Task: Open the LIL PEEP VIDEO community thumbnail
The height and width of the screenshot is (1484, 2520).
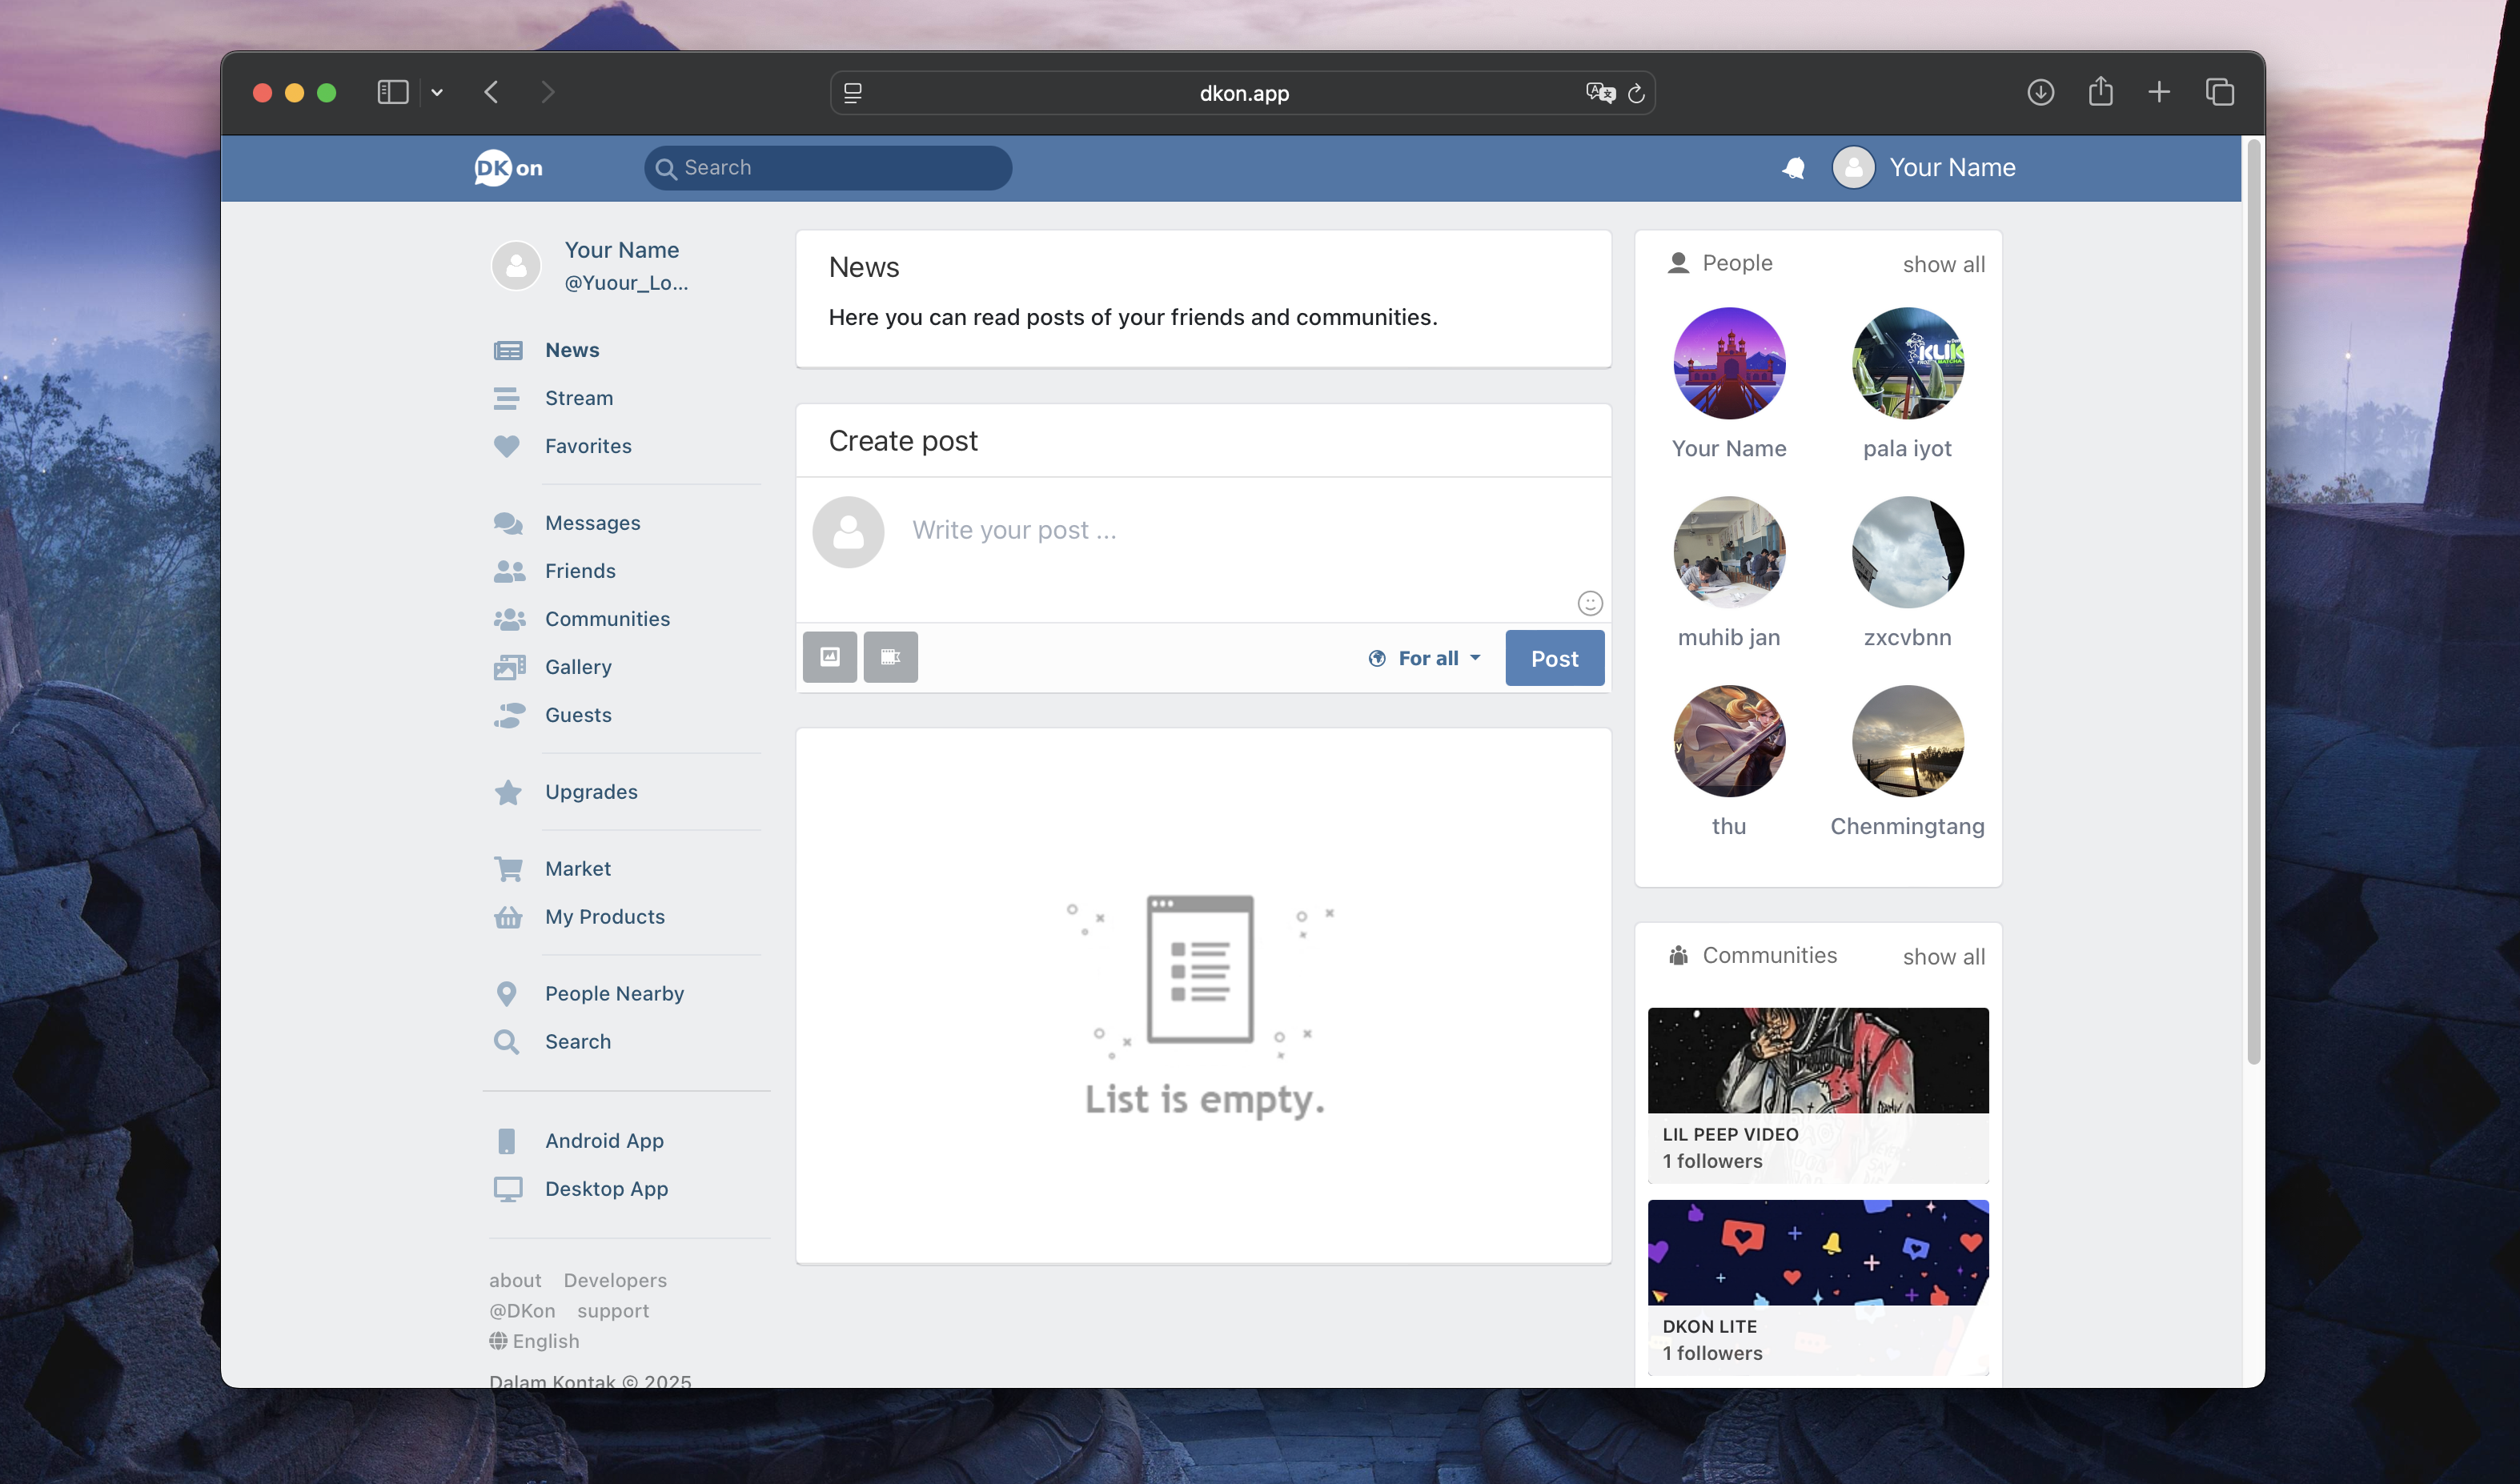Action: click(1817, 1061)
